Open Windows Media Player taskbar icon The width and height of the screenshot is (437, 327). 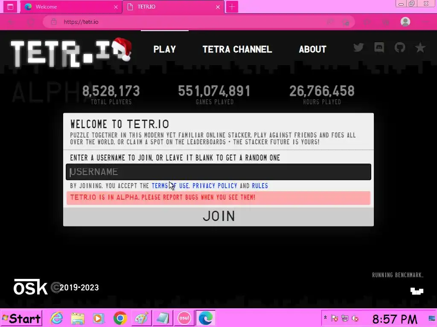pos(99,318)
